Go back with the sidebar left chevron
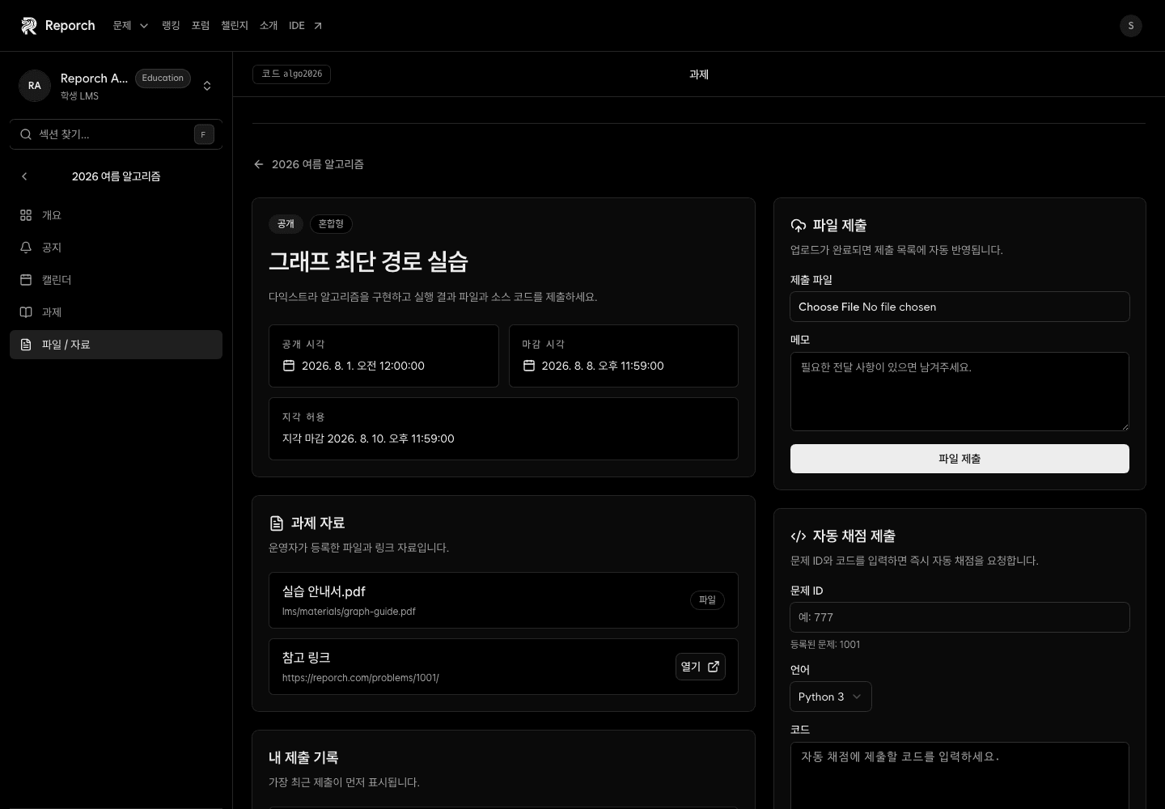The height and width of the screenshot is (809, 1165). click(24, 176)
